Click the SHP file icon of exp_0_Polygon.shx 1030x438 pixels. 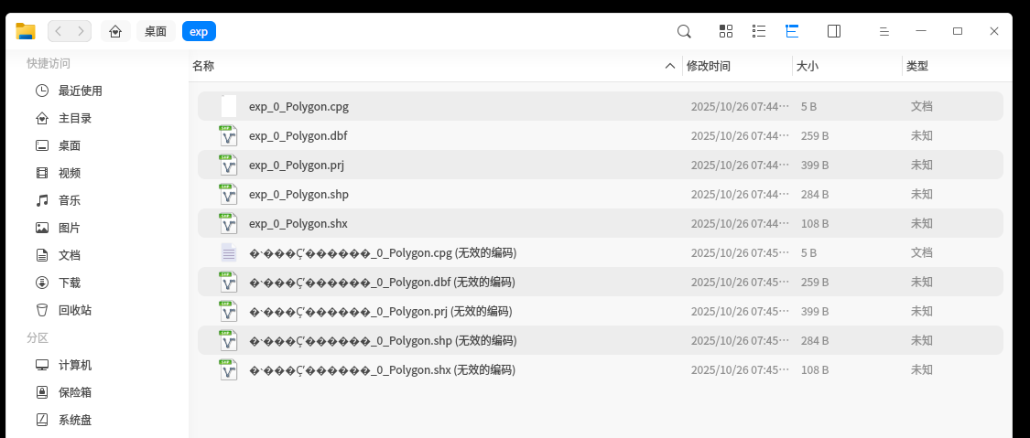click(x=228, y=224)
